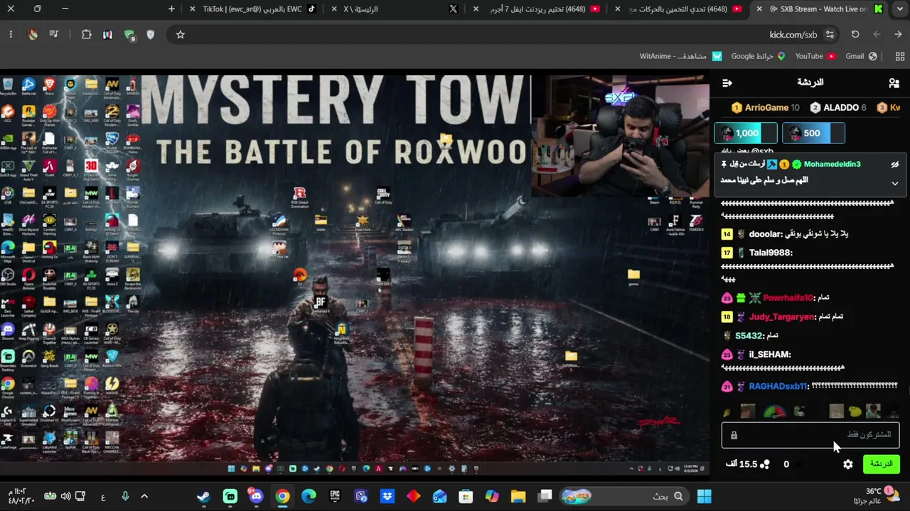Viewport: 910px width, 511px height.
Task: Open chat user Powrhaifa10's profile
Action: pos(788,298)
